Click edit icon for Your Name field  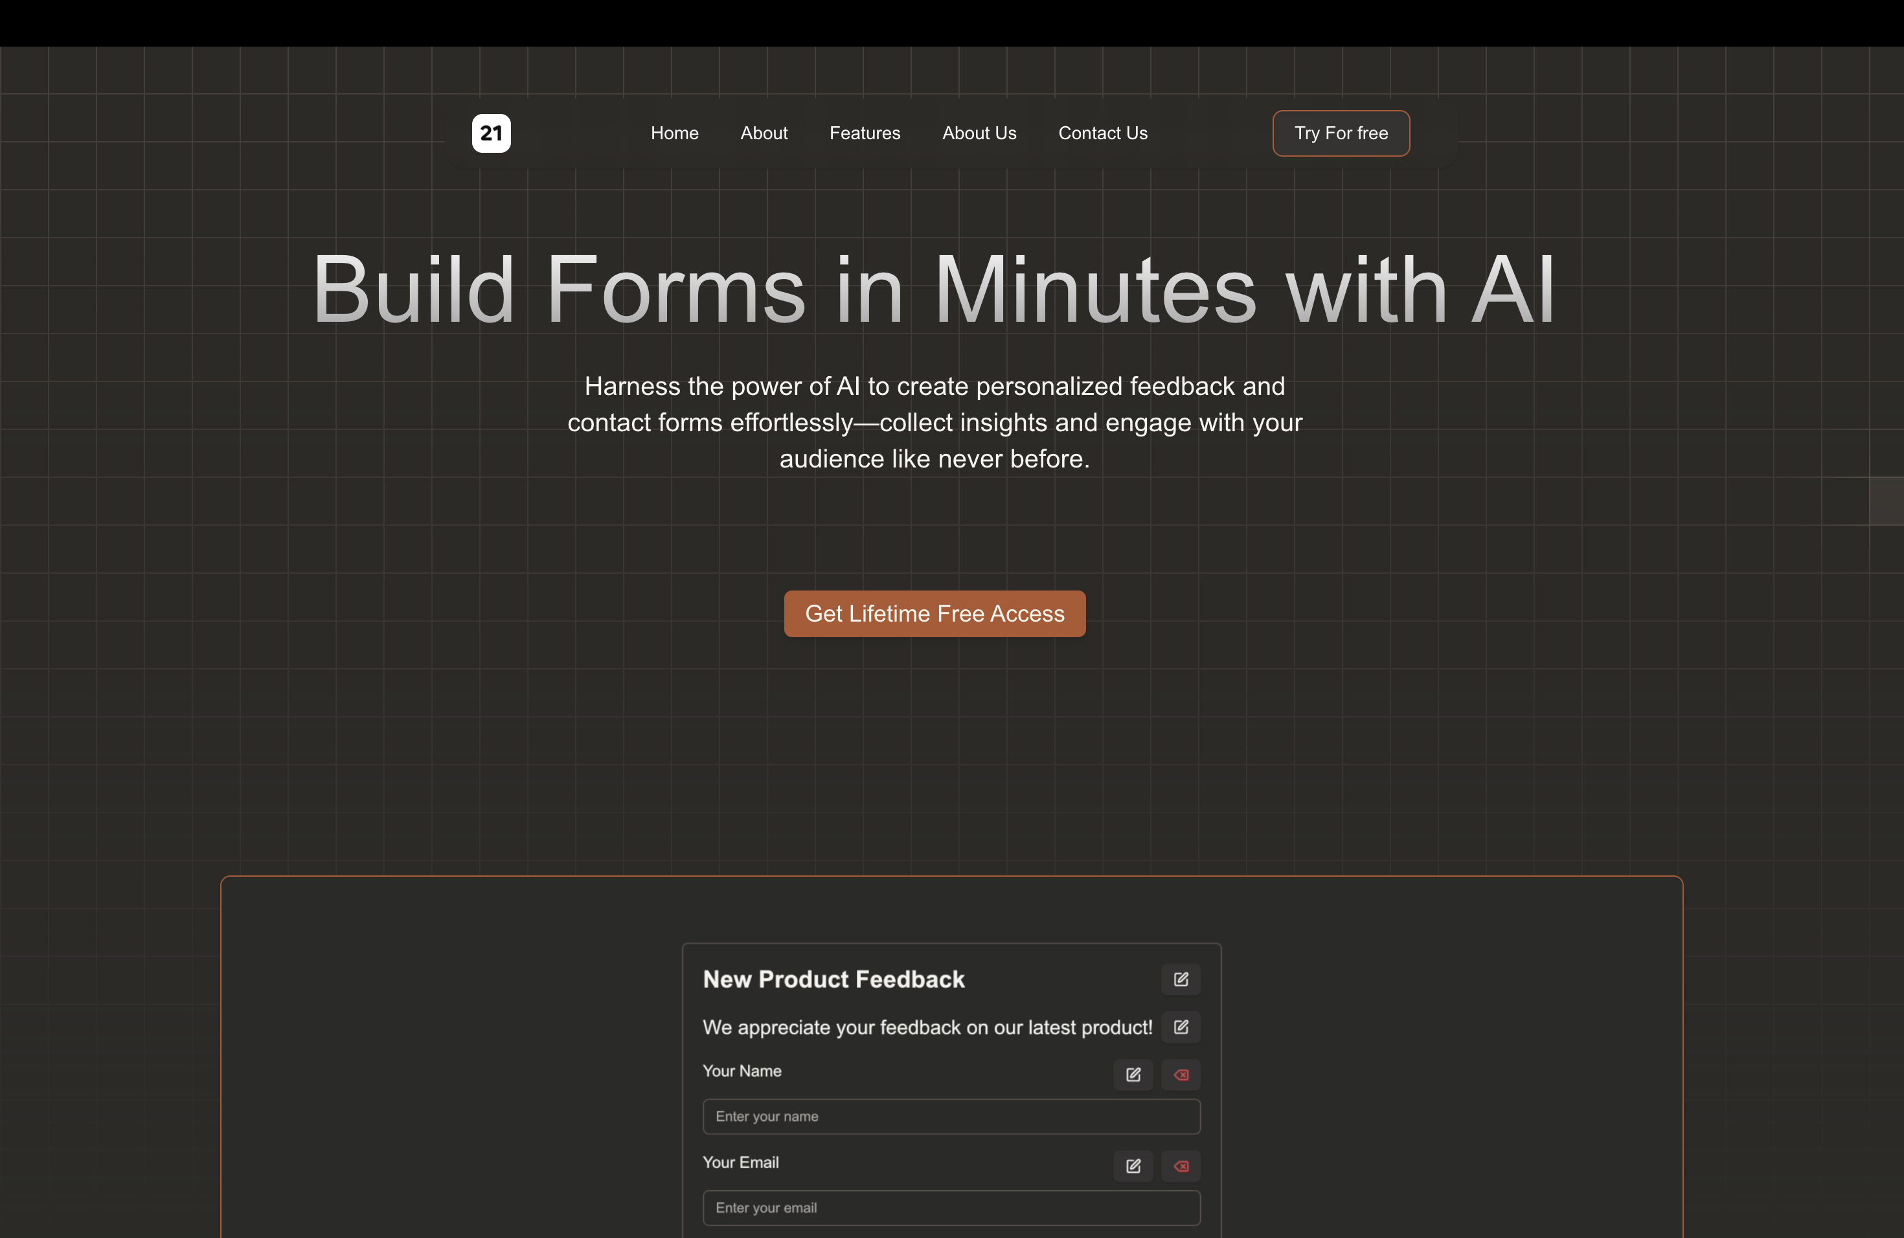(x=1133, y=1074)
